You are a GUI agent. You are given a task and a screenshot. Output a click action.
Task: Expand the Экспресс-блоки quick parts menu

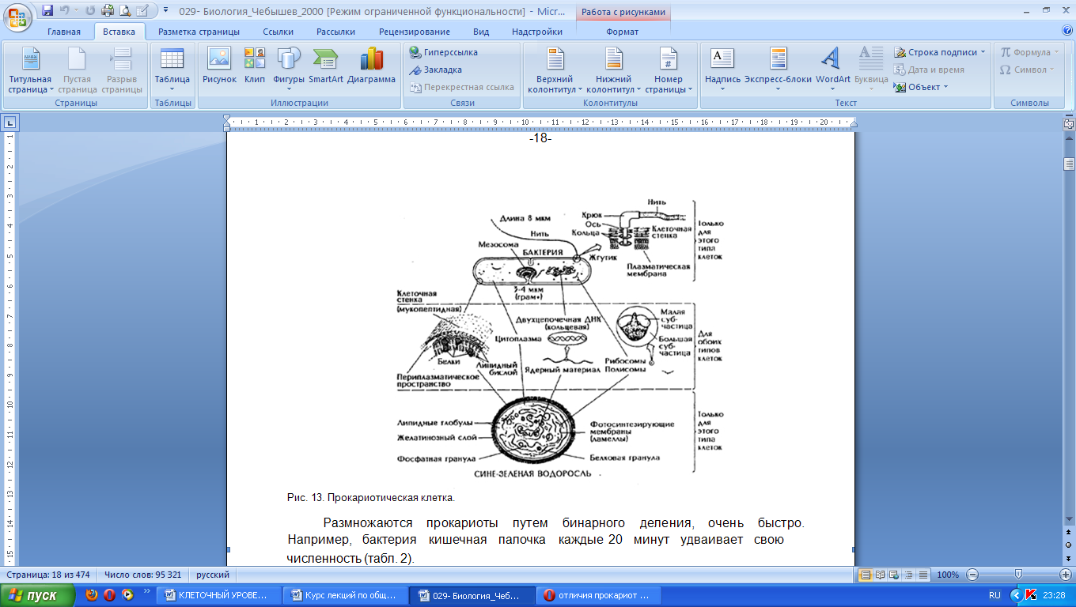[x=778, y=70]
